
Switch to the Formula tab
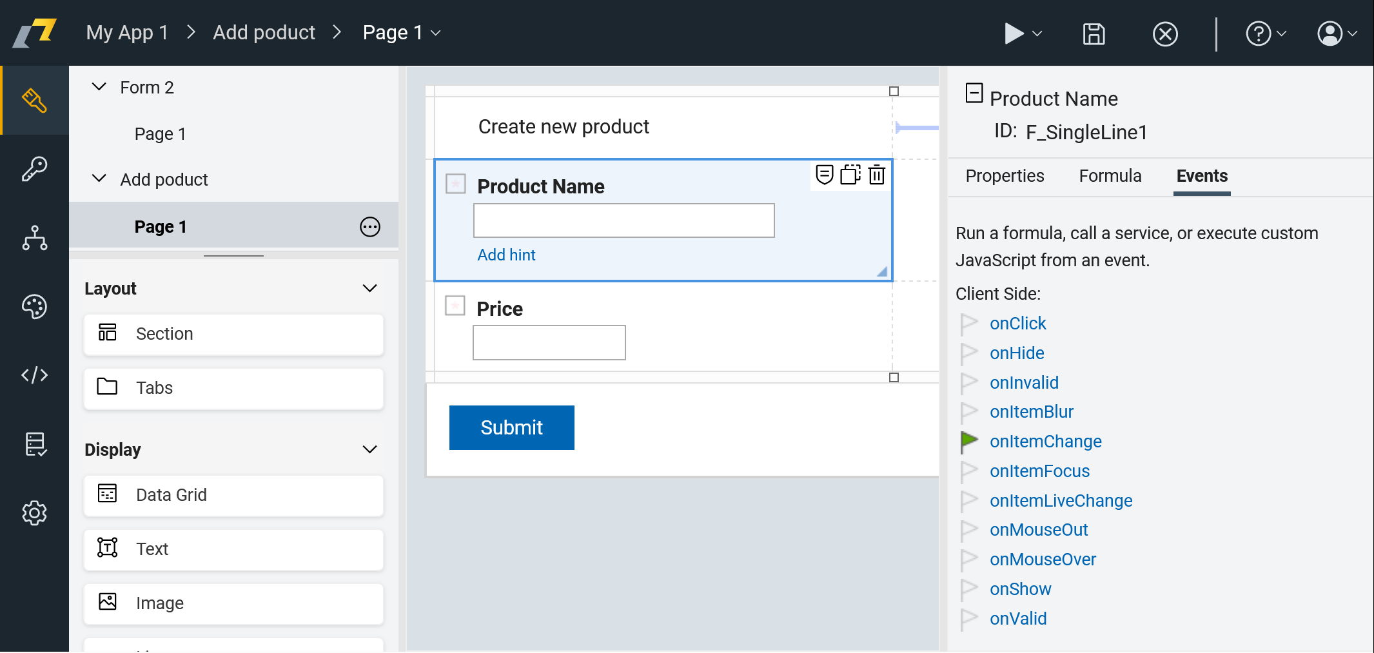point(1110,176)
